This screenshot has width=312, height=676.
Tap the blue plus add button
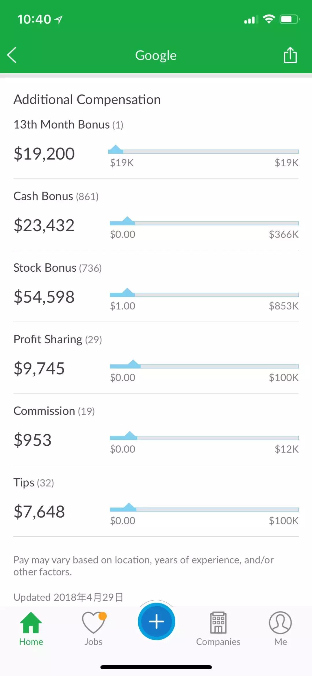pyautogui.click(x=156, y=621)
